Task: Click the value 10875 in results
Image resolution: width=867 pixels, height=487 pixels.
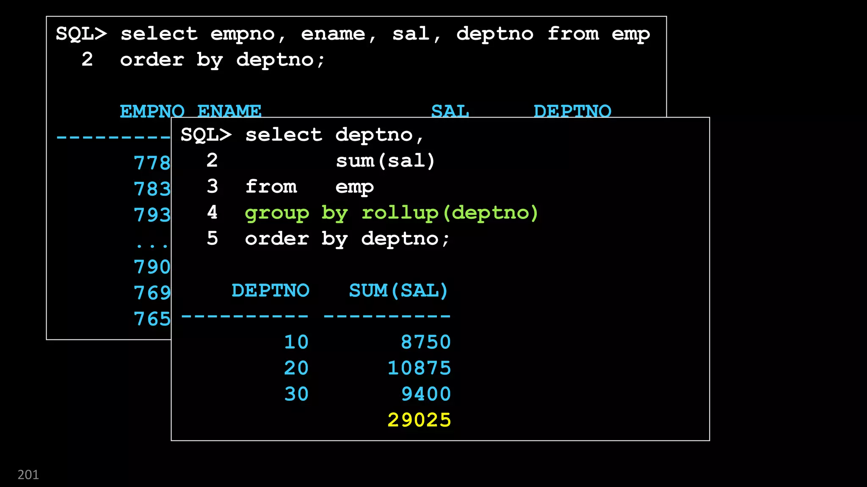Action: point(419,368)
